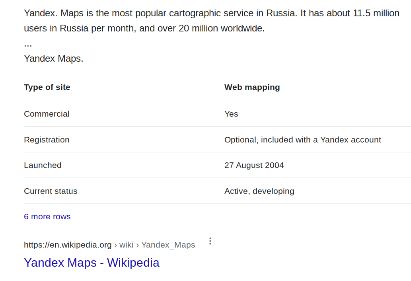The width and height of the screenshot is (411, 281).
Task: Click the 'Current status' row label
Action: click(x=51, y=191)
